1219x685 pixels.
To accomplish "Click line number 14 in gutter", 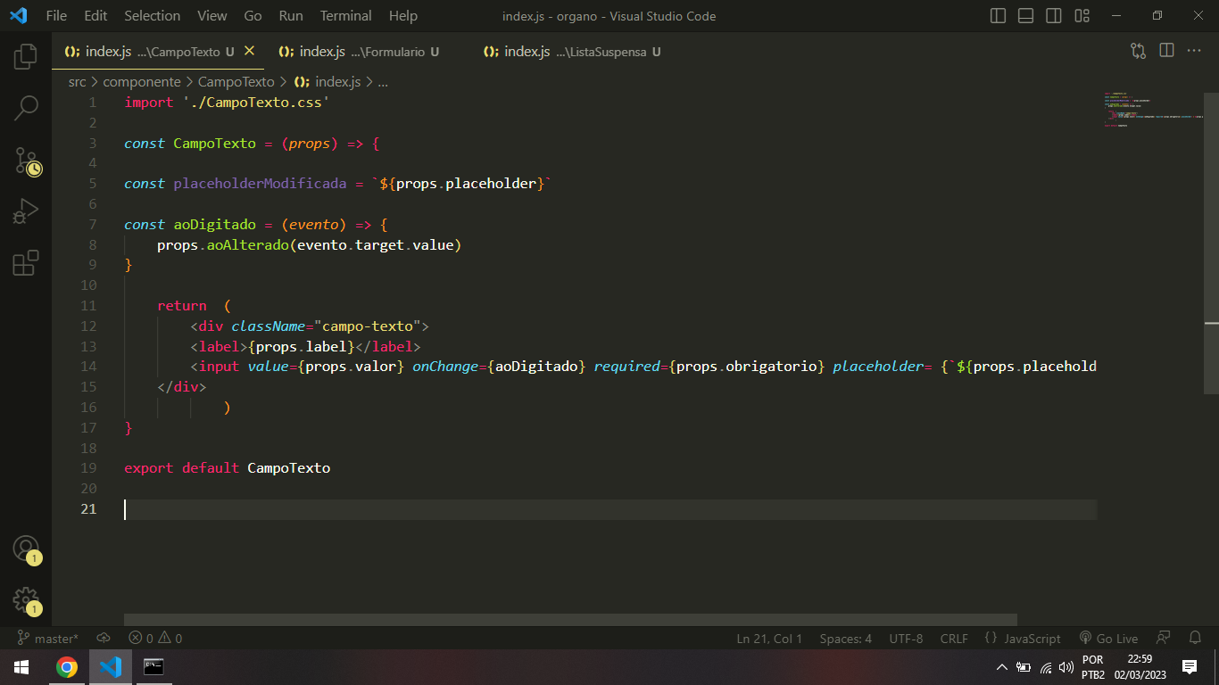I will 88,367.
